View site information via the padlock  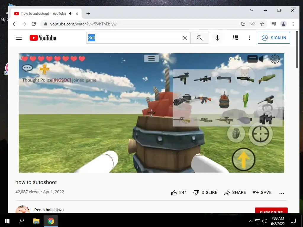tap(45, 24)
